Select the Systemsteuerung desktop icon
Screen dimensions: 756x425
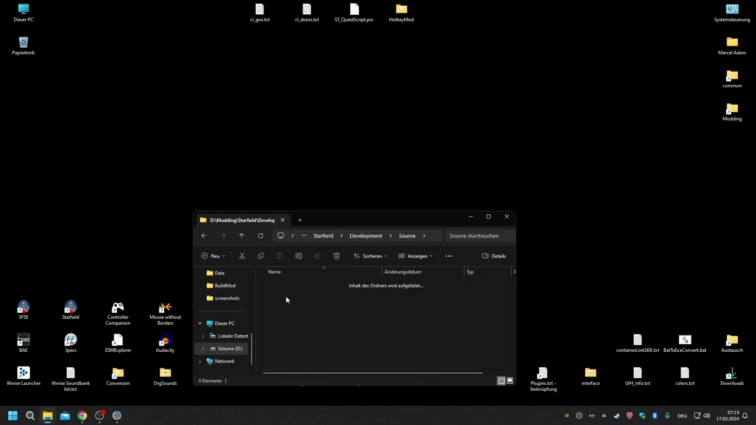coord(732,13)
